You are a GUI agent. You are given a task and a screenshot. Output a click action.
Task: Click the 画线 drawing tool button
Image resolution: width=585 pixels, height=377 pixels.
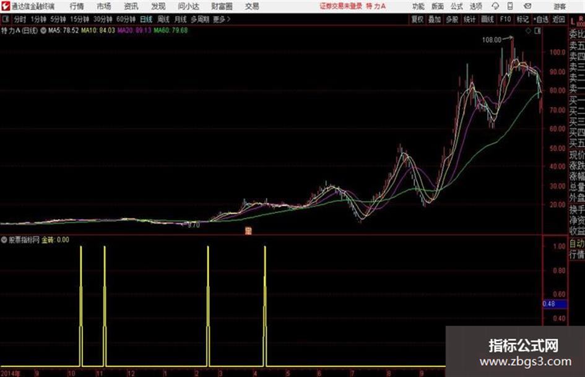(x=487, y=19)
